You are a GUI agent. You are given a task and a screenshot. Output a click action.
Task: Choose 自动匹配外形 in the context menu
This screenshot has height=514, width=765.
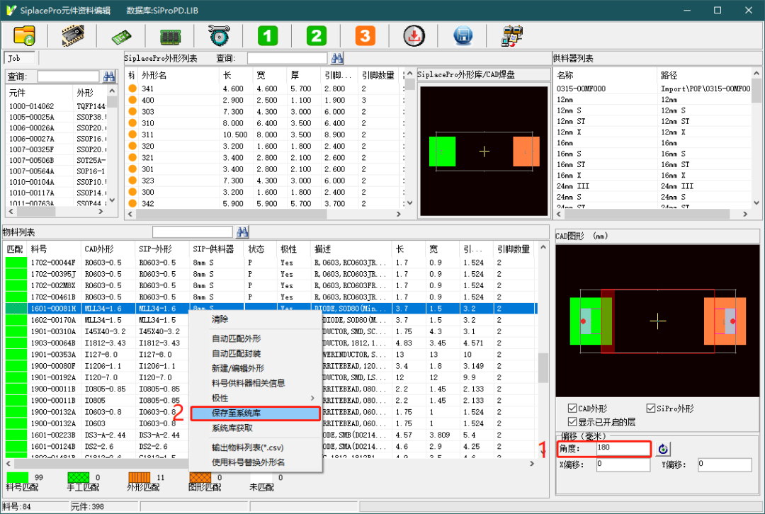point(237,338)
